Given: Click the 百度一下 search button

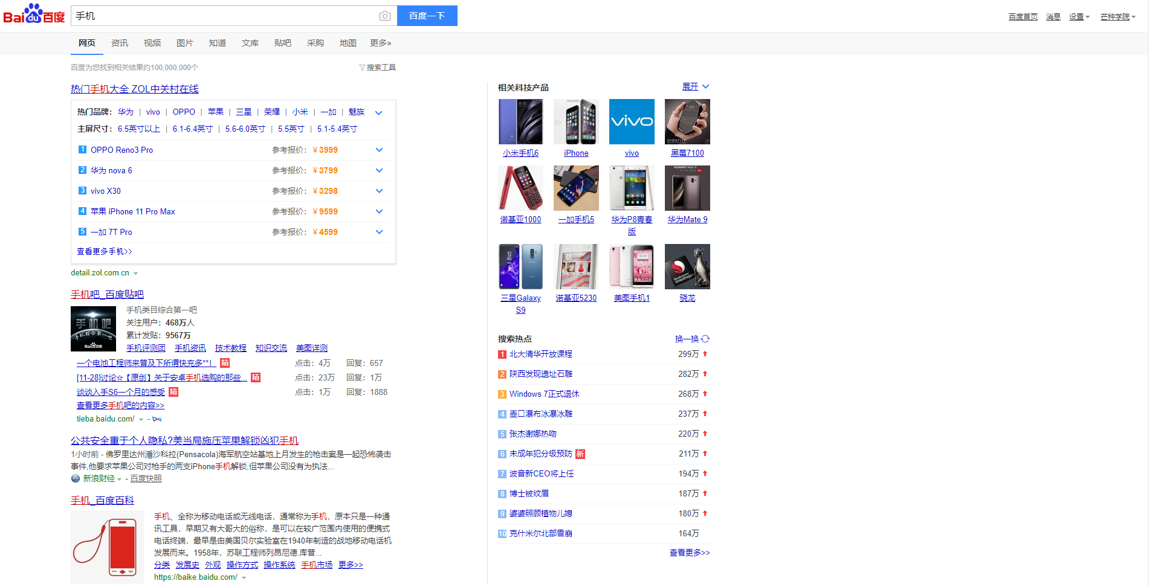Looking at the screenshot, I should click(427, 16).
